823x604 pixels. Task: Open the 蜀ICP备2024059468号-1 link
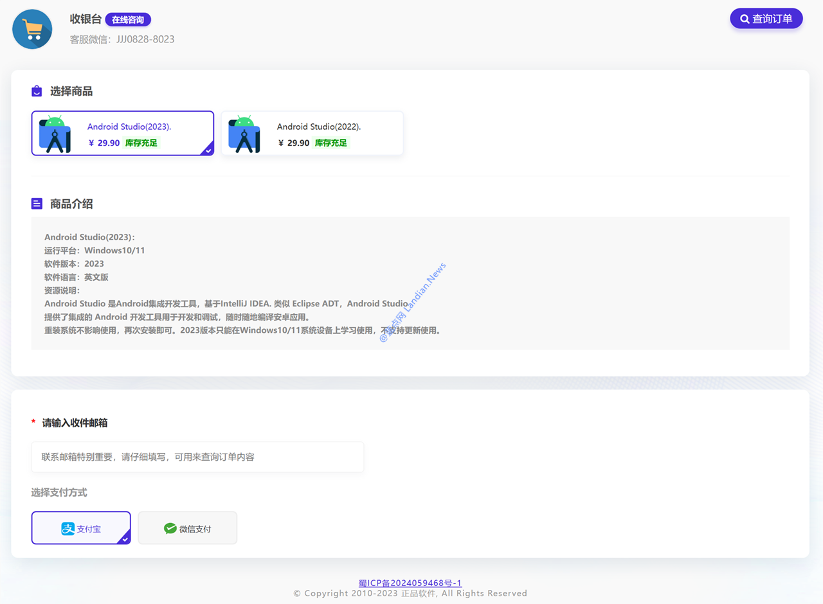(410, 583)
